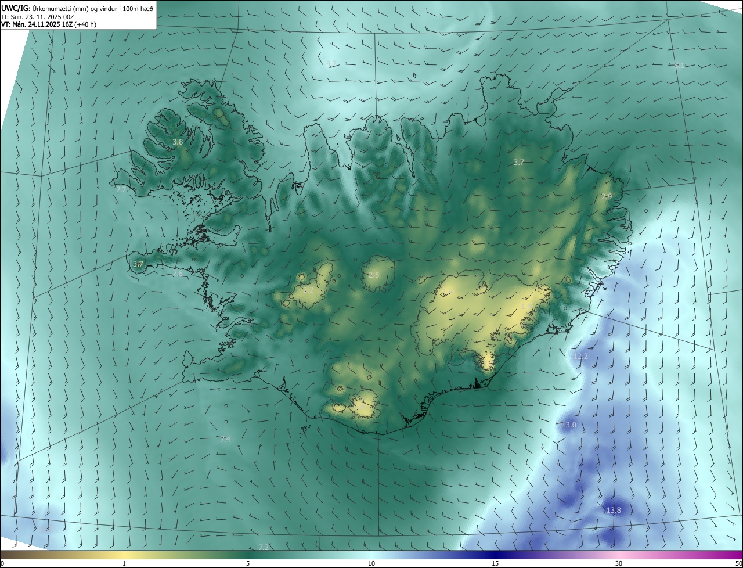
Task: Click the 7.4 value southwest of Iceland
Action: (225, 440)
